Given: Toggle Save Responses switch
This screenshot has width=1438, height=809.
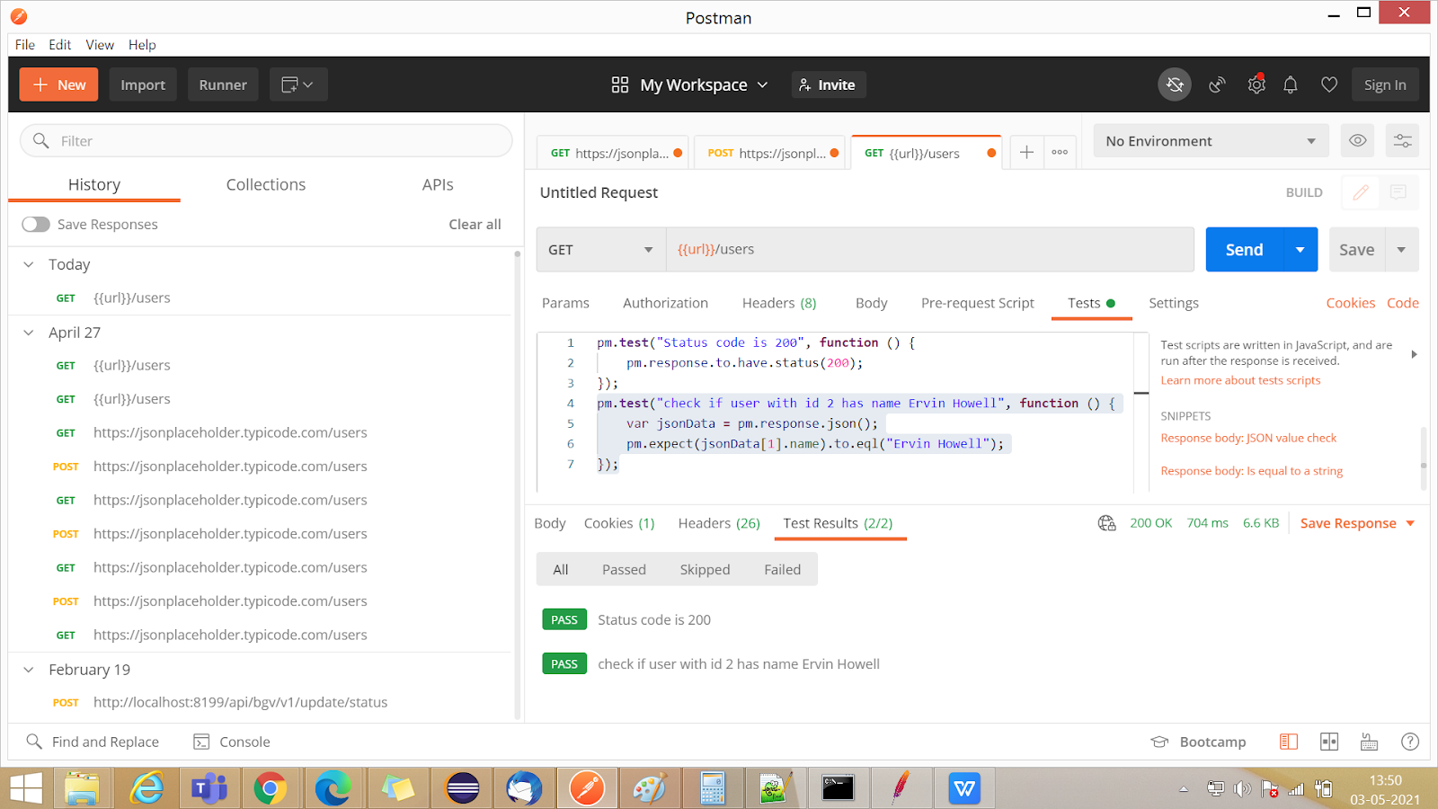Looking at the screenshot, I should (36, 224).
